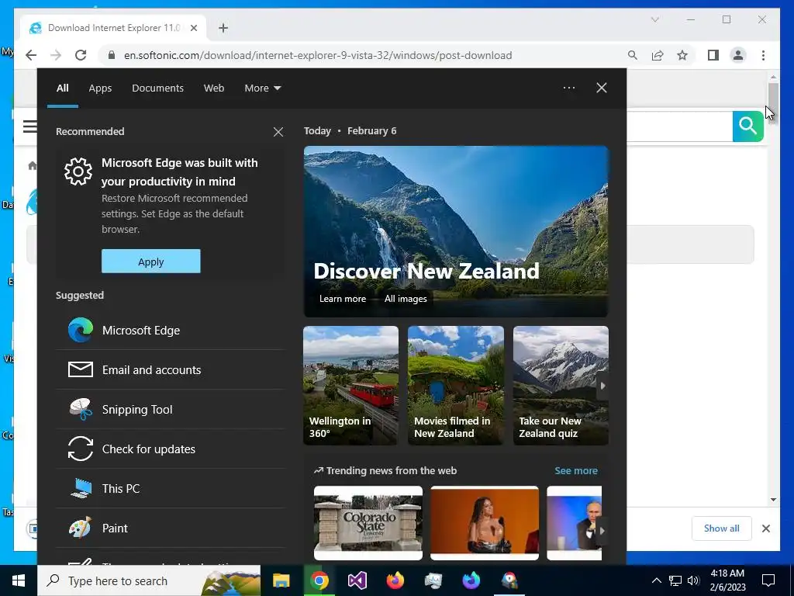Open Chrome three-dot menu
Image resolution: width=794 pixels, height=596 pixels.
(x=763, y=55)
